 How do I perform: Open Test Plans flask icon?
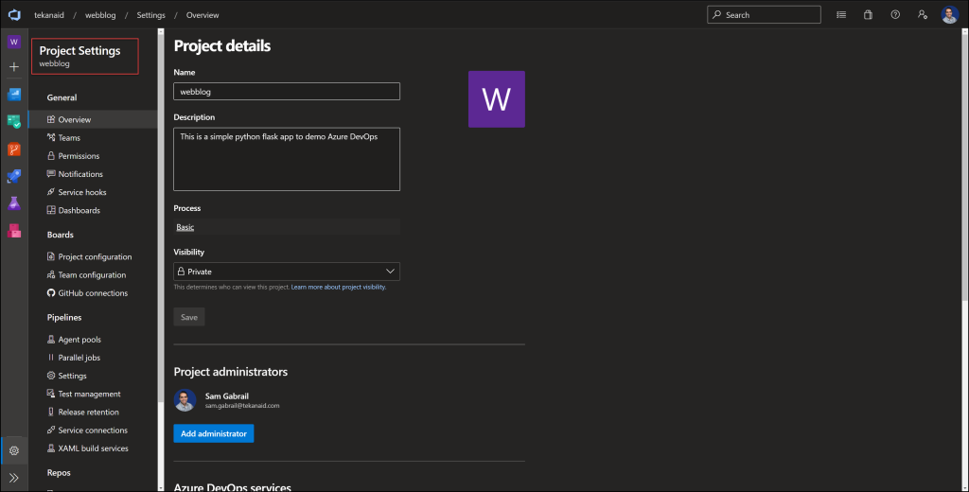pyautogui.click(x=14, y=203)
